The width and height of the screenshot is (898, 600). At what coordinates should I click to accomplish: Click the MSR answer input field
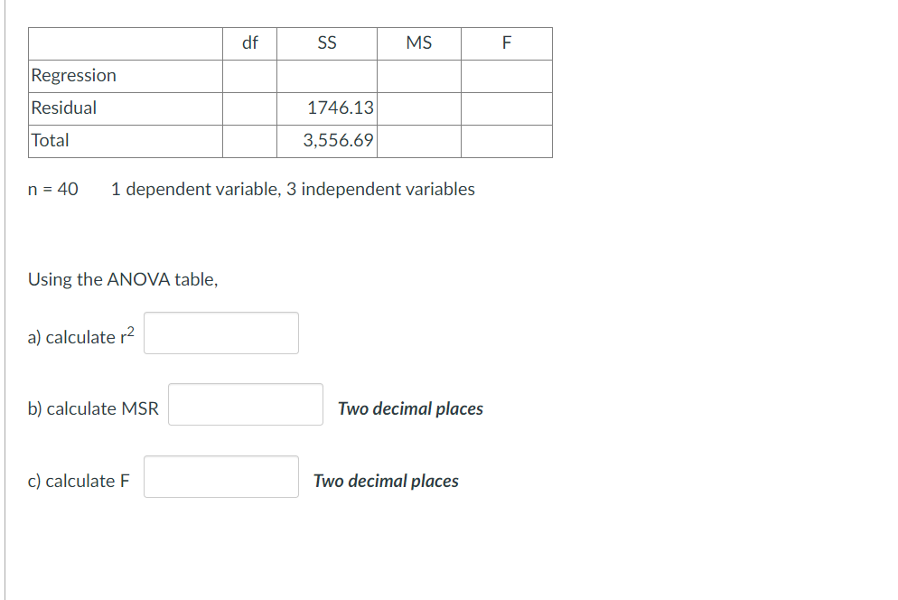[x=245, y=404]
